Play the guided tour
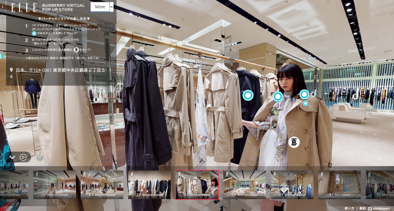This screenshot has height=211, width=394. click(x=23, y=157)
